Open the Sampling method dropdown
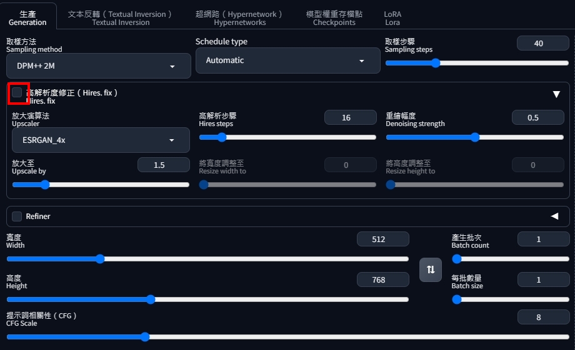This screenshot has width=575, height=350. pyautogui.click(x=98, y=66)
